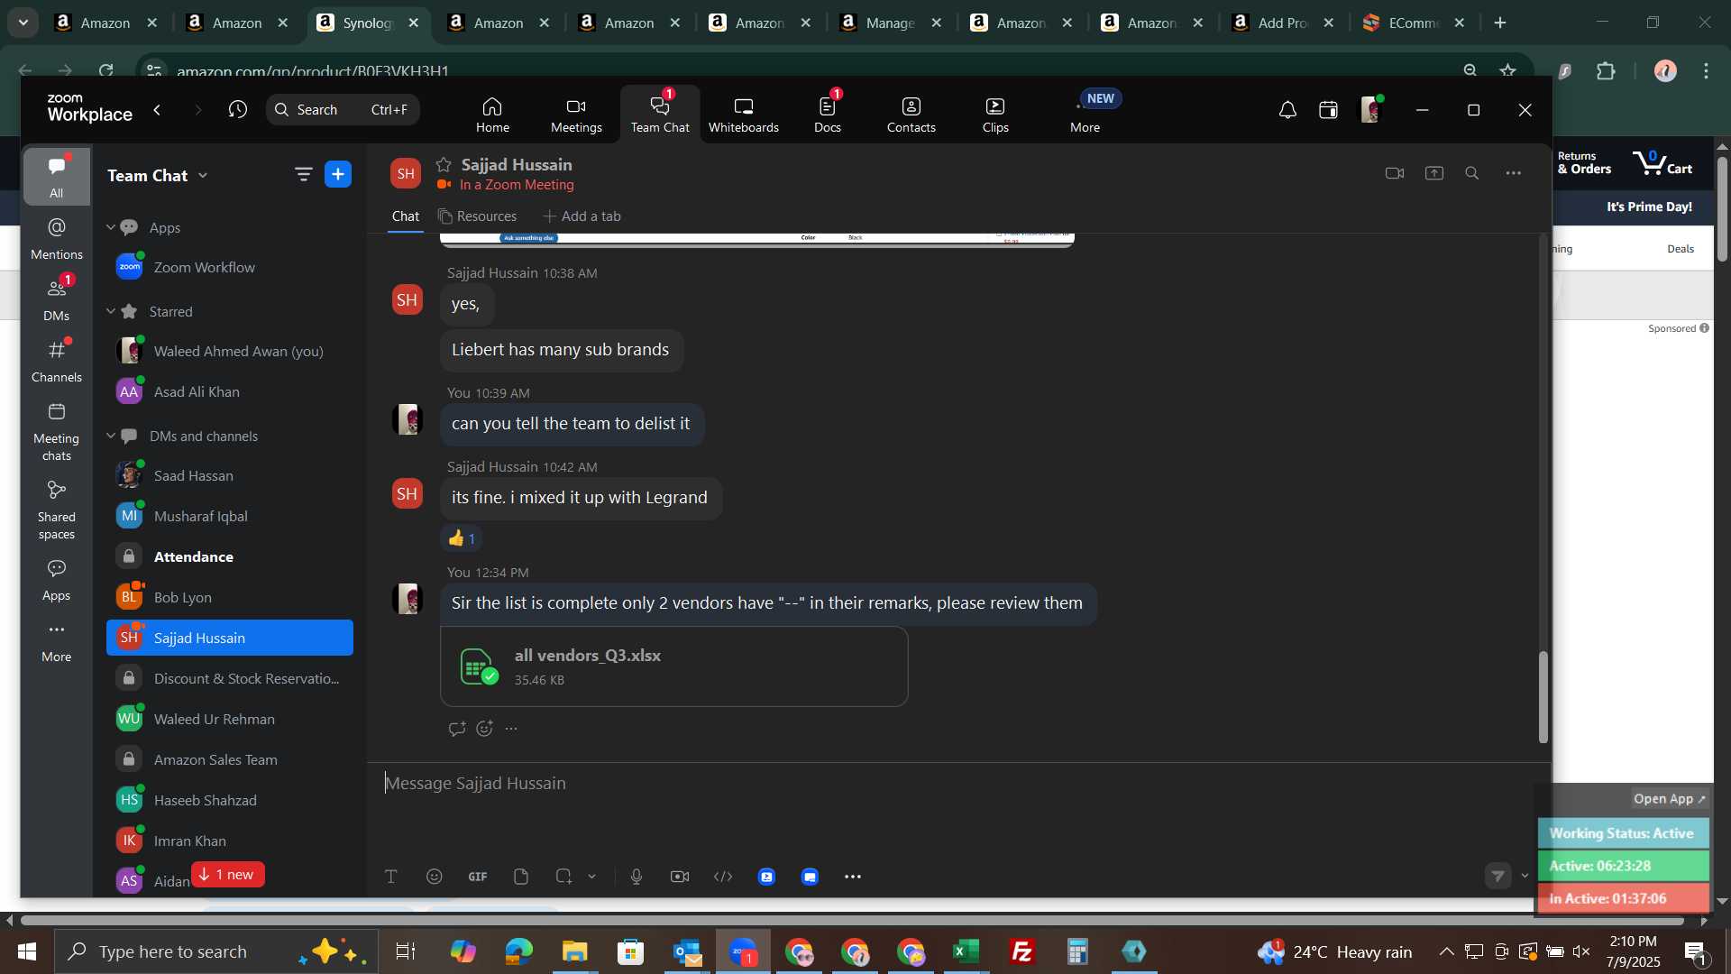
Task: Open the Docs tab
Action: [827, 115]
